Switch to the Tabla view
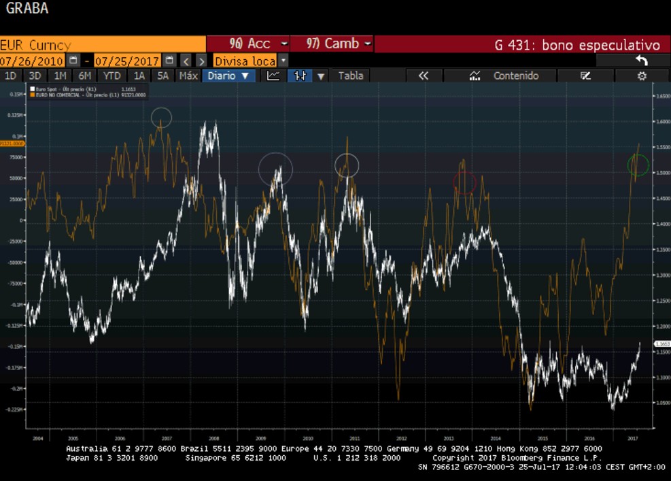Screen dimensions: 671x481 [x=351, y=76]
